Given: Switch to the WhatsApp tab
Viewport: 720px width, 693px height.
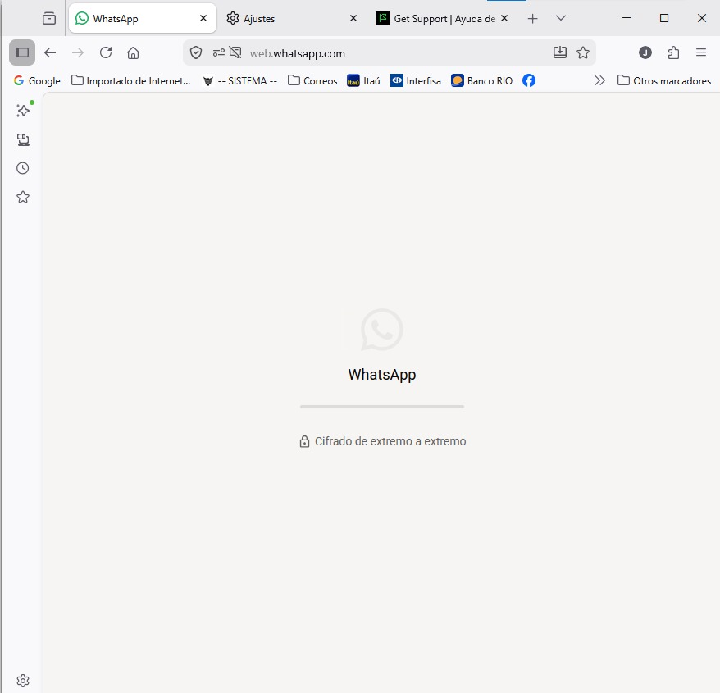Looking at the screenshot, I should point(143,18).
